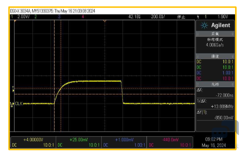Select the upper horizontal Y cursor line
Image resolution: width=242 pixels, height=152 pixels.
tap(105, 89)
